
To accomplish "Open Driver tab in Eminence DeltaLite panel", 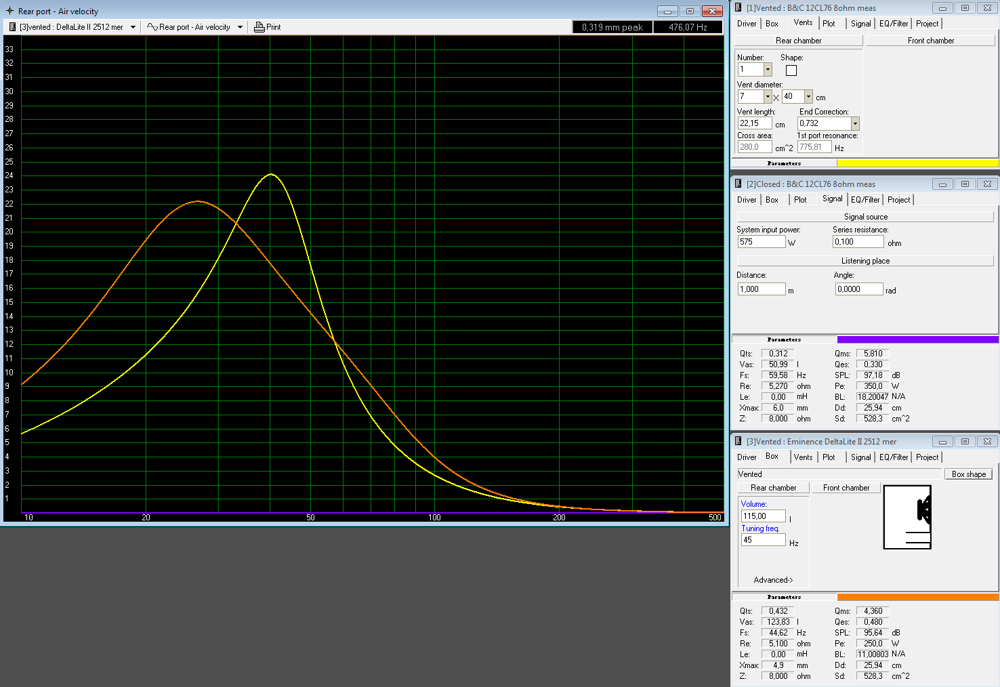I will pos(747,457).
